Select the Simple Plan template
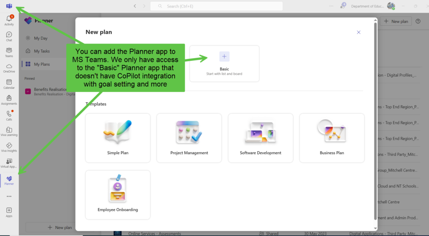Image resolution: width=429 pixels, height=236 pixels. [118, 138]
